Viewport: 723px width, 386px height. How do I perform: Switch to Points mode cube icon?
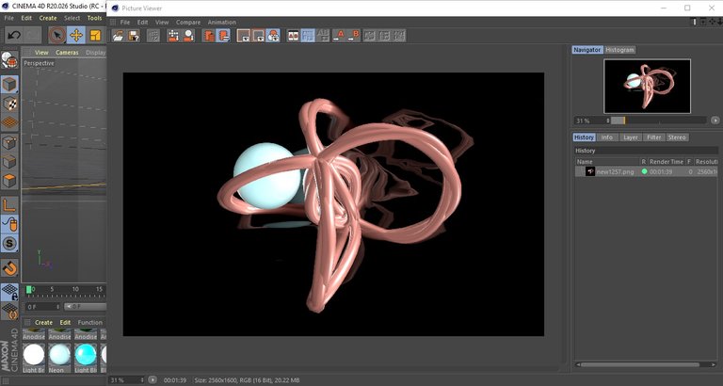[9, 142]
